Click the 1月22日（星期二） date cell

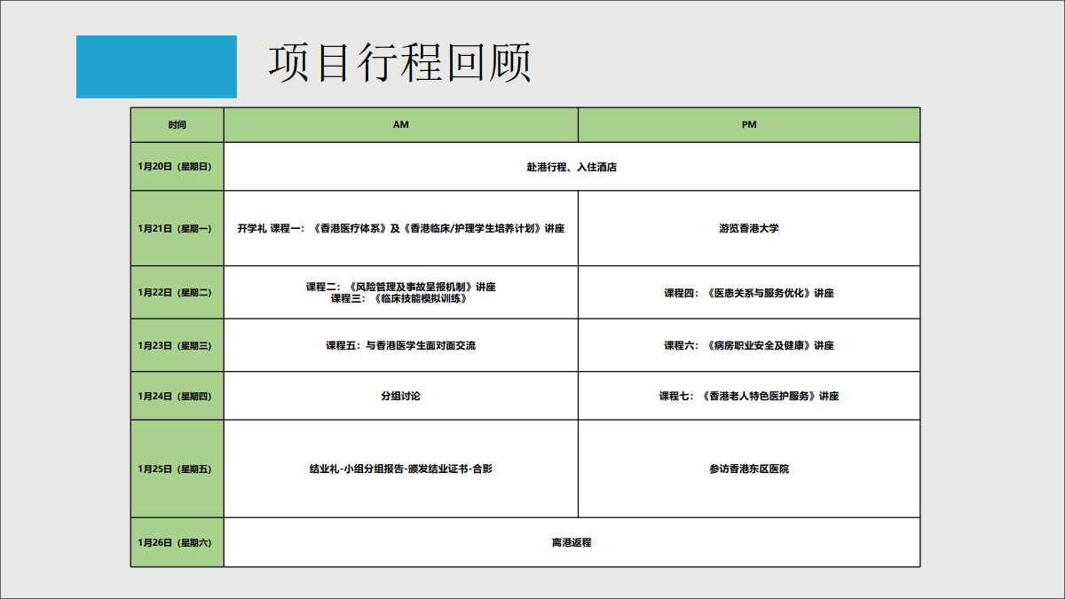pyautogui.click(x=177, y=292)
